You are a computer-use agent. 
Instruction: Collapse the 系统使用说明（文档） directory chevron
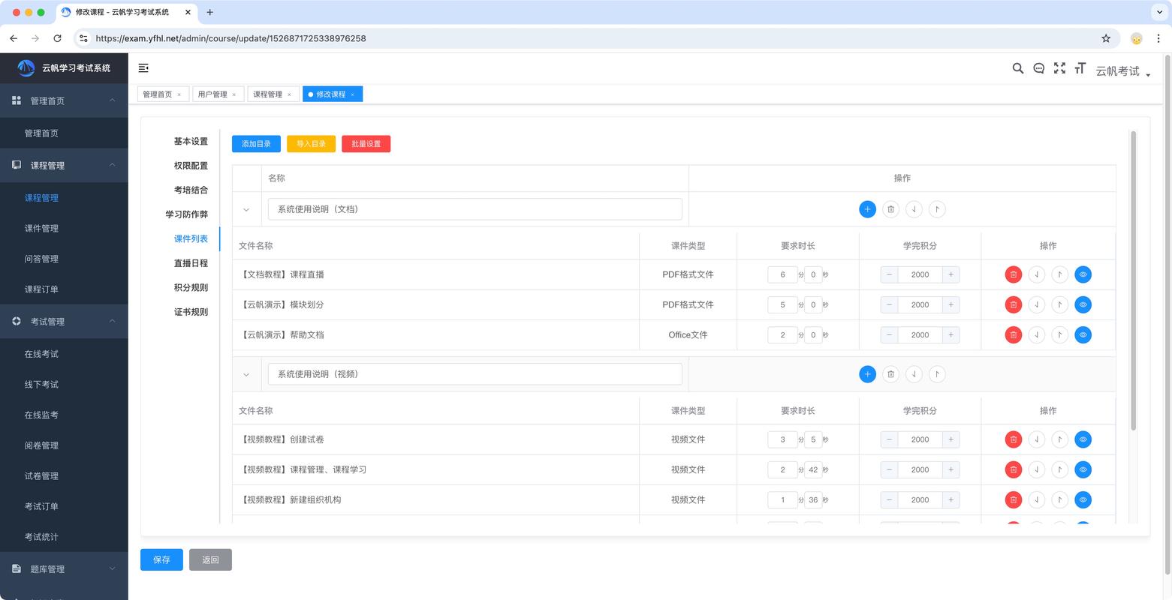(246, 210)
